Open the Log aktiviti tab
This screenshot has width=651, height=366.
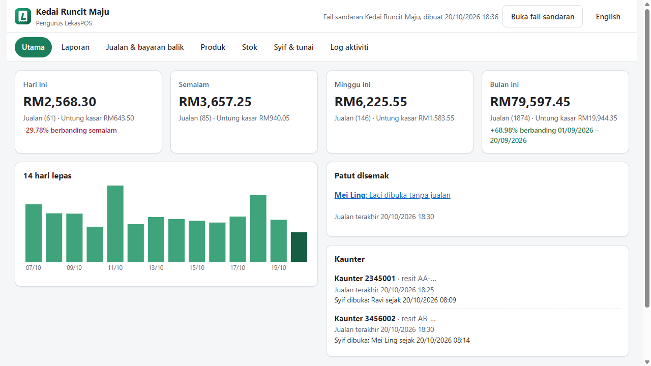pyautogui.click(x=349, y=47)
